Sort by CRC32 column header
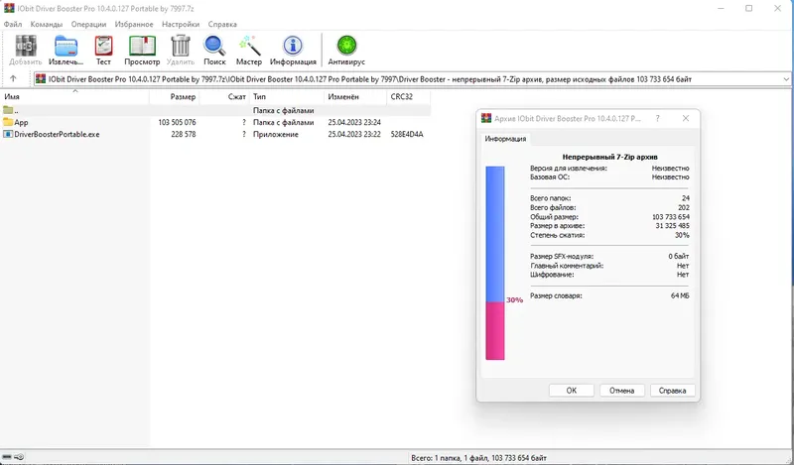 (408, 96)
